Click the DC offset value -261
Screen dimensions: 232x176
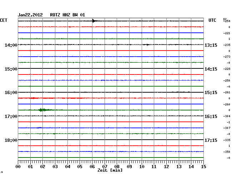pyautogui.click(x=227, y=92)
